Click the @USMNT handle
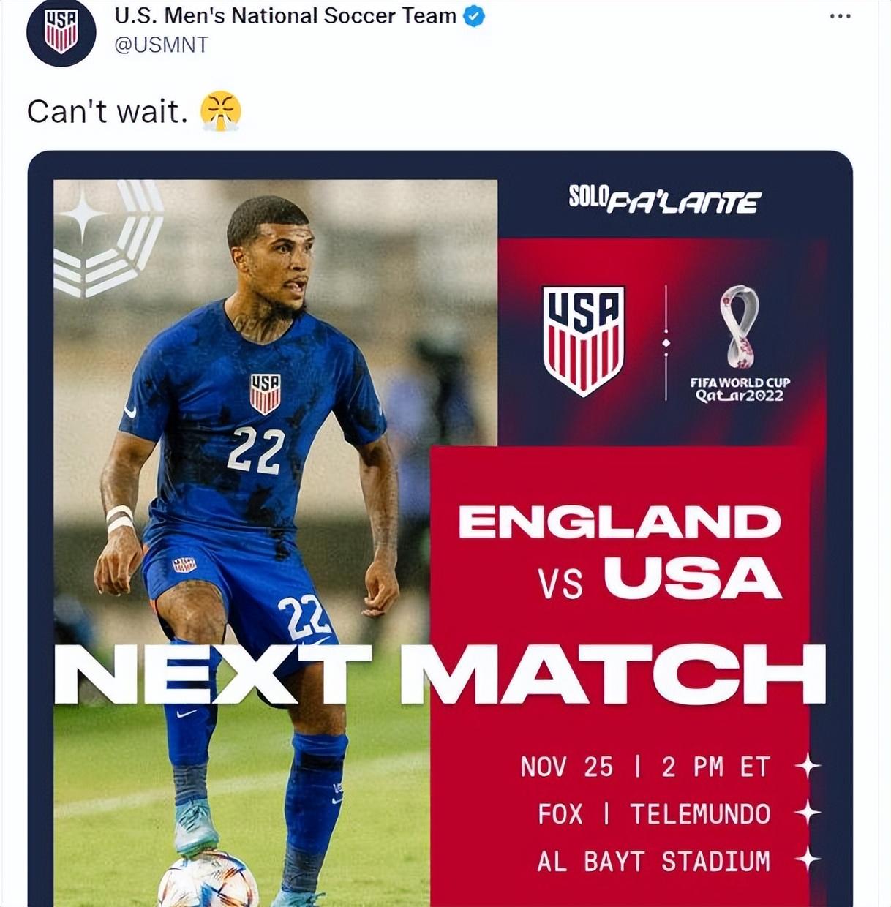891x907 pixels. [x=161, y=45]
